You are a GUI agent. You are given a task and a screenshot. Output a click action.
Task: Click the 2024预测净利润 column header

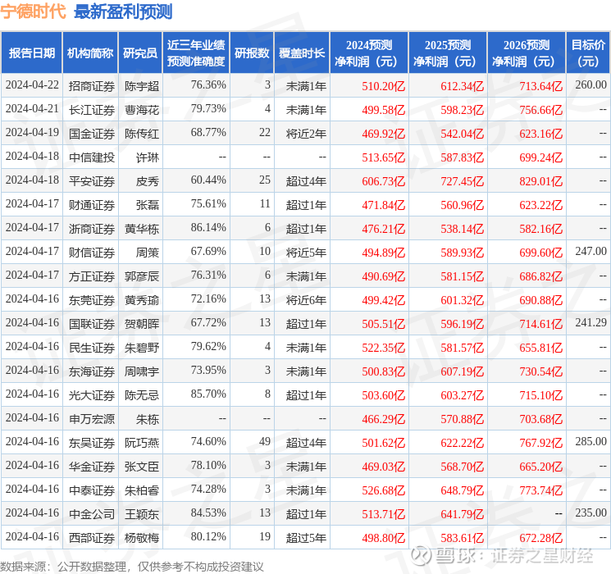[369, 53]
